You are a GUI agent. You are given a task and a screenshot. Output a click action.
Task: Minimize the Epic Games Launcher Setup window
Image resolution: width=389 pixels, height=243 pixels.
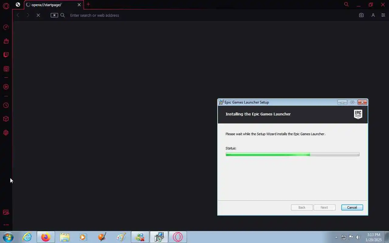coord(342,102)
